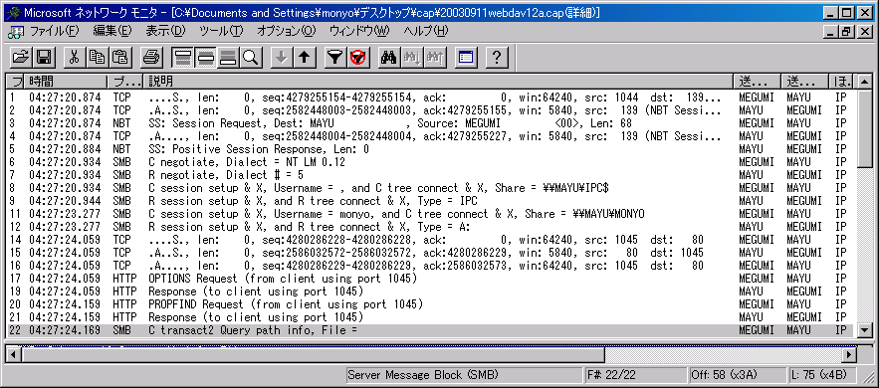Open the 表示(D) menu

click(165, 32)
